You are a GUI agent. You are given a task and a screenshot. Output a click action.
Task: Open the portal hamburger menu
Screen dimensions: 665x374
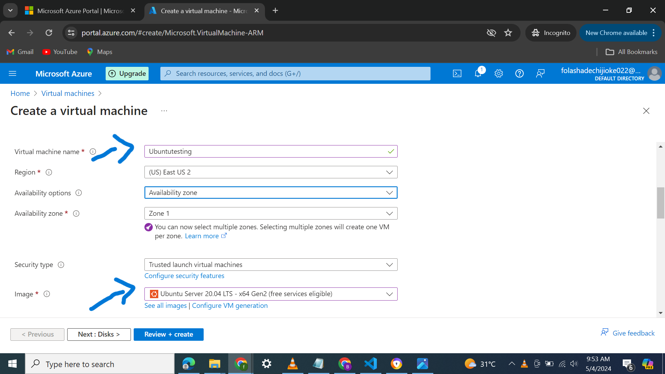click(12, 73)
